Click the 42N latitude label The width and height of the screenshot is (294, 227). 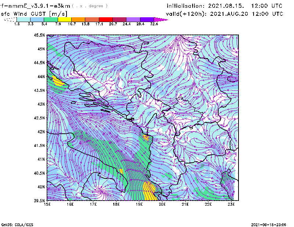(41, 132)
